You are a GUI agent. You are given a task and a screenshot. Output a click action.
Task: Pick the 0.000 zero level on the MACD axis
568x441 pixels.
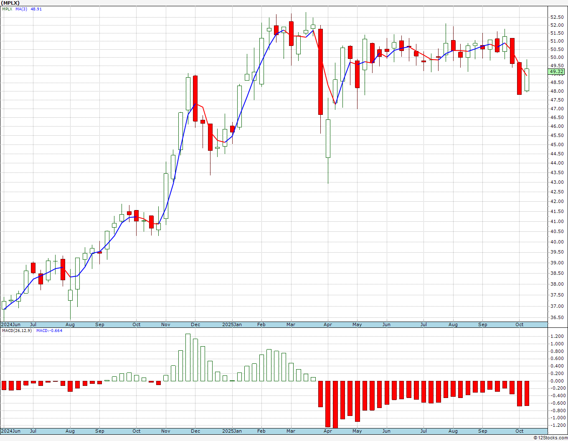pos(557,381)
